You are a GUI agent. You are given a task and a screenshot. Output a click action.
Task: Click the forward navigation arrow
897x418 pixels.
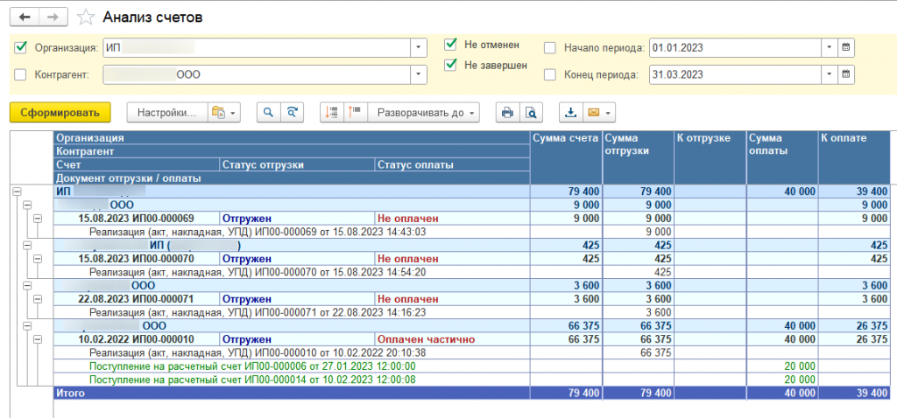53,17
